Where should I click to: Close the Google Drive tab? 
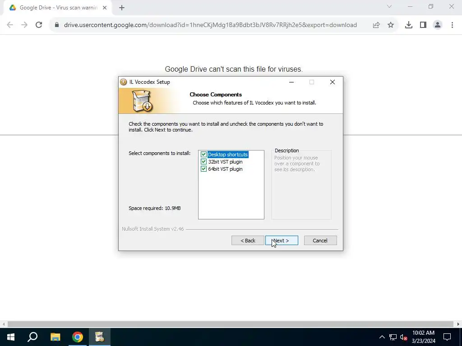pos(105,8)
